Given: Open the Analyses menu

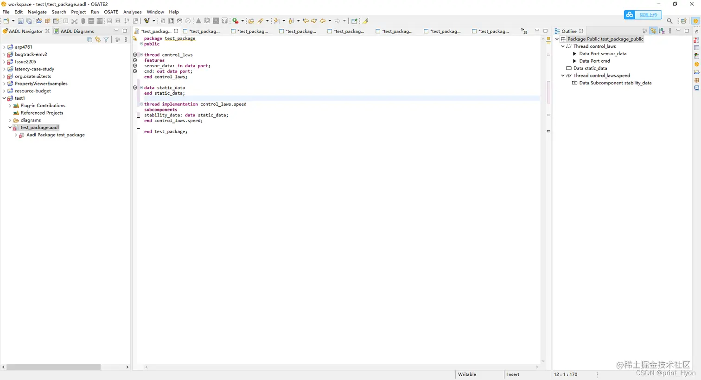Looking at the screenshot, I should (x=132, y=12).
